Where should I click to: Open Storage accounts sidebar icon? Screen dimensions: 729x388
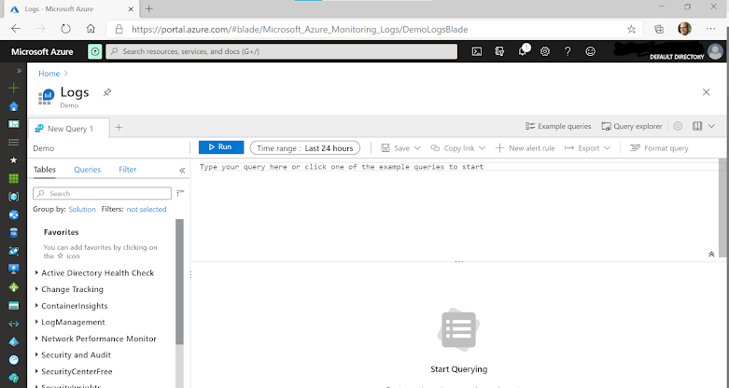(13, 305)
